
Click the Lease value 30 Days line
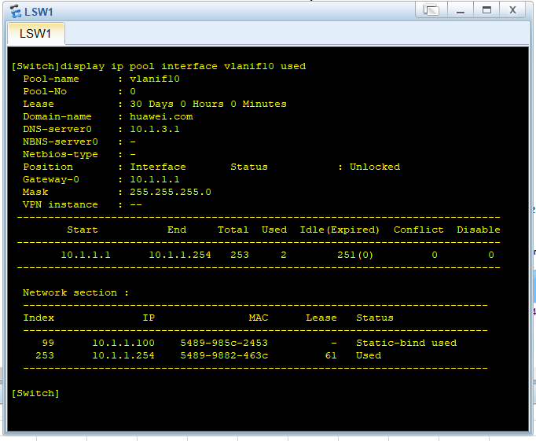pos(208,104)
